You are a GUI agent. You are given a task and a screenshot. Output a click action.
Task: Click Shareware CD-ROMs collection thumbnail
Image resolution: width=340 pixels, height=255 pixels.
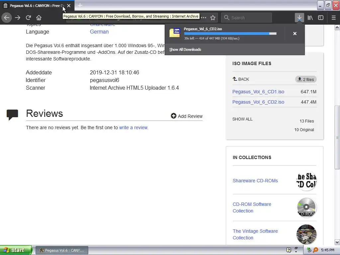pyautogui.click(x=306, y=181)
